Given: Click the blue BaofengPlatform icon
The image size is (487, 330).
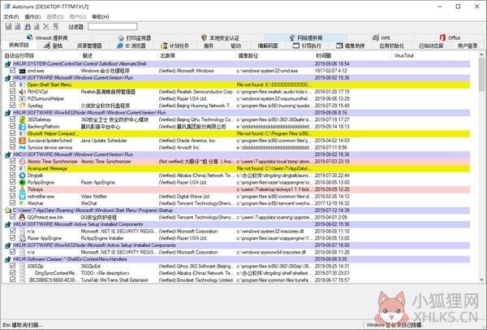Looking at the screenshot, I should point(22,127).
